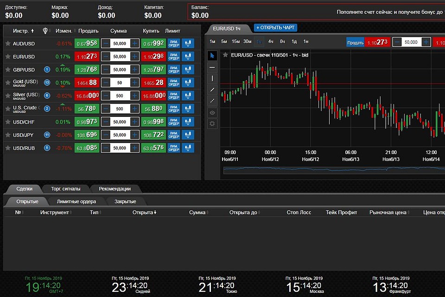Select the cursor pointer chart tool
The image size is (445, 297).
pos(212,55)
